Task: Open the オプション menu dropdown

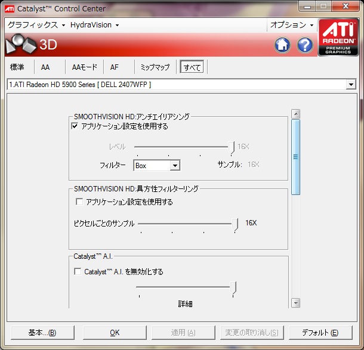Action: 292,25
